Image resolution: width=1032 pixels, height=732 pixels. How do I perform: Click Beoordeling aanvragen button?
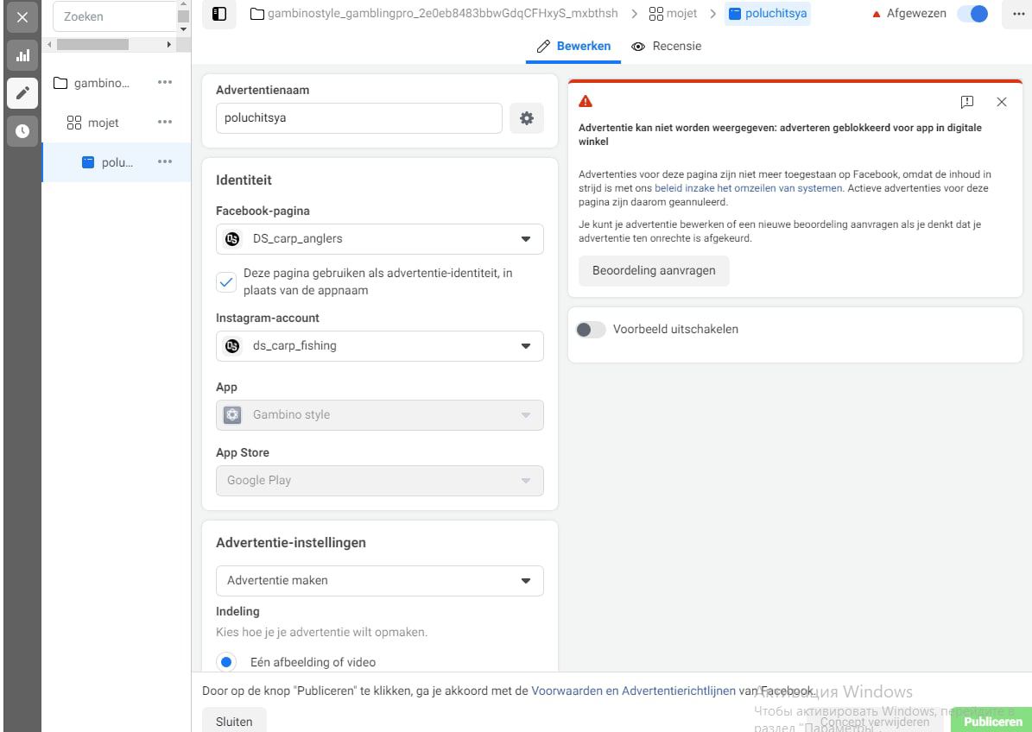coord(654,270)
